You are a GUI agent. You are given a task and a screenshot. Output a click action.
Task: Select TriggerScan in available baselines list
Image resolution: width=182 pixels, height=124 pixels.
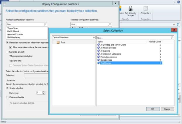click(x=12, y=29)
